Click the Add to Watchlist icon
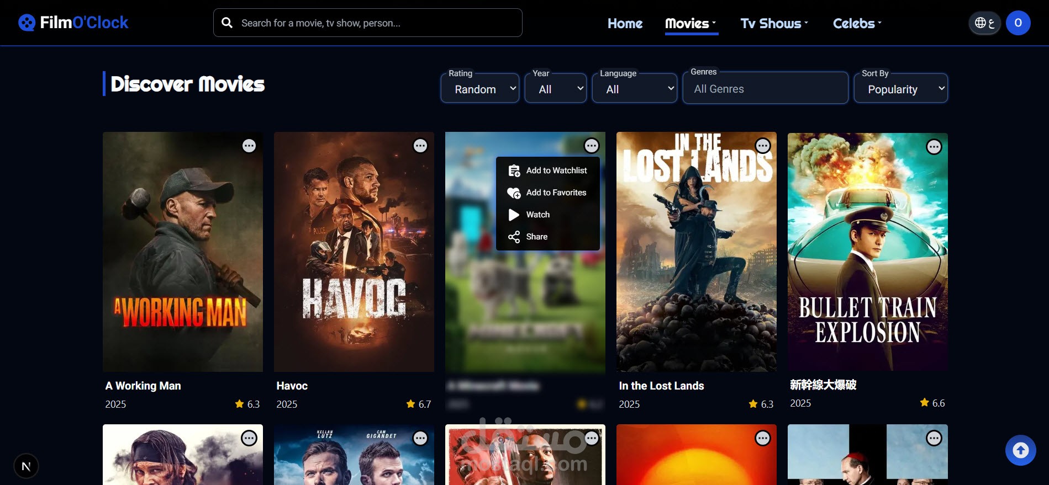Screen dimensions: 1049x485 [514, 170]
